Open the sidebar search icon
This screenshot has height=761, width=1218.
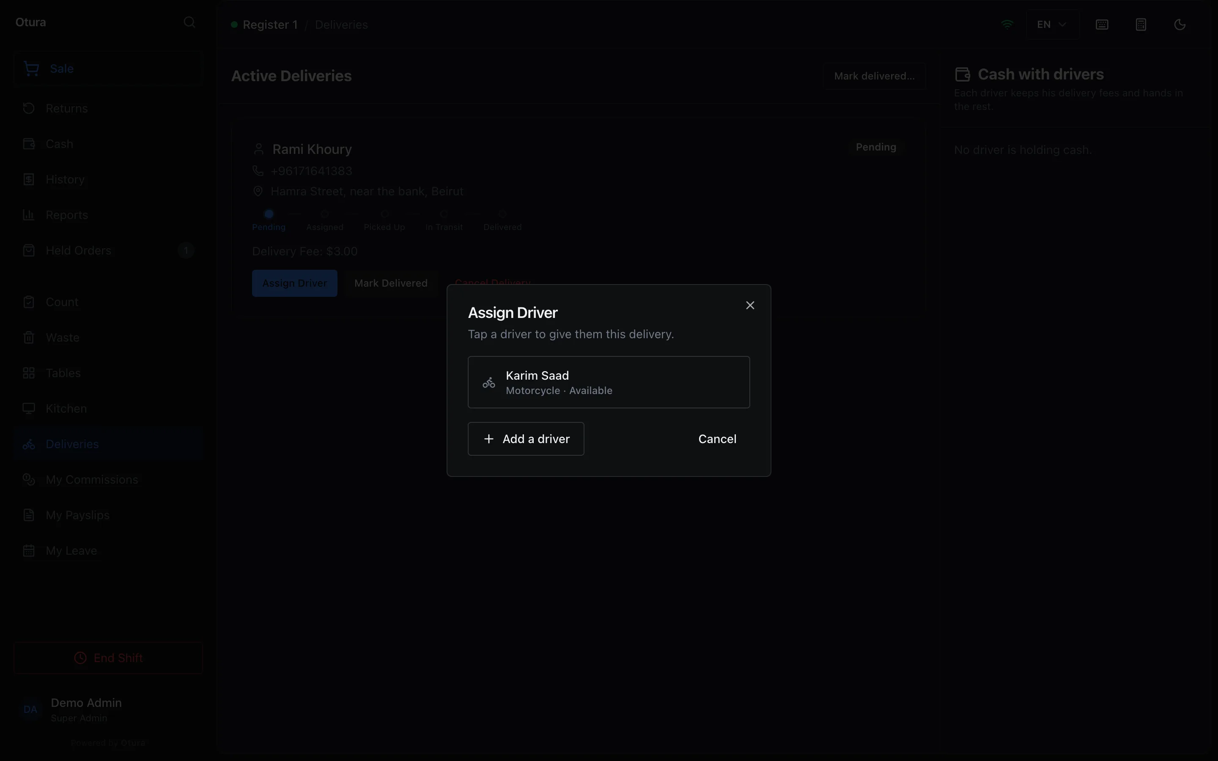click(189, 22)
